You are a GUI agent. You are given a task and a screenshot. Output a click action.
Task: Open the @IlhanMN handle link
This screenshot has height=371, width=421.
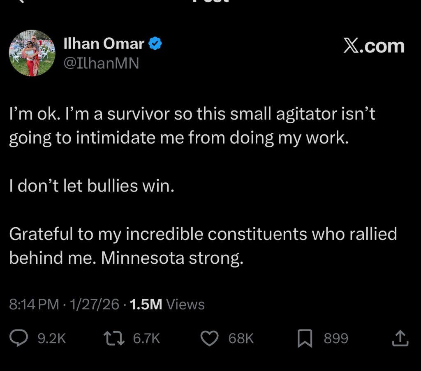(101, 63)
